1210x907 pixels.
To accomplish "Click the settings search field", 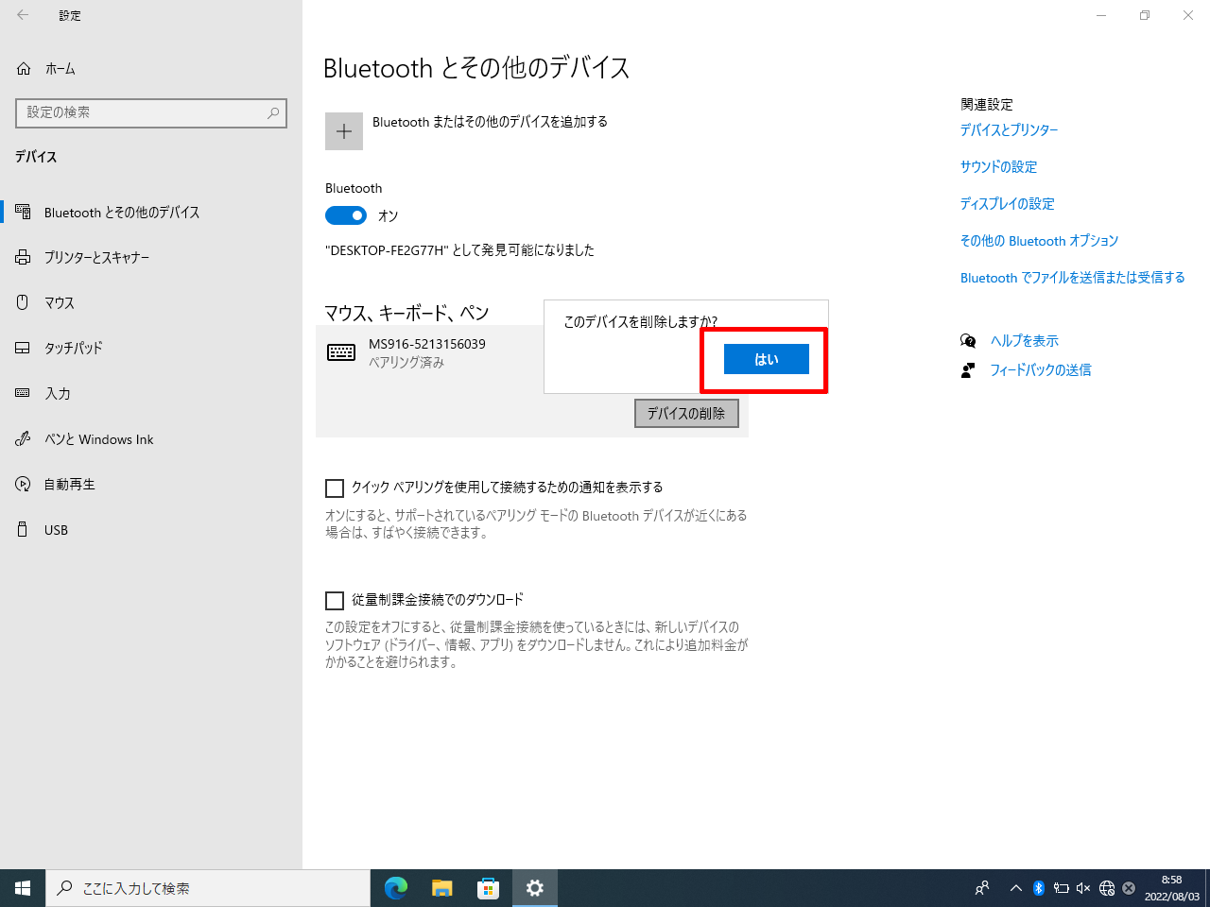I will coord(151,112).
